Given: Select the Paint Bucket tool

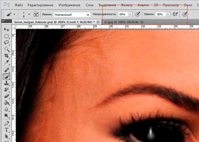Looking at the screenshot, I should [x=6, y=103].
